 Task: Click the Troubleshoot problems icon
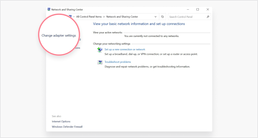(x=100, y=62)
